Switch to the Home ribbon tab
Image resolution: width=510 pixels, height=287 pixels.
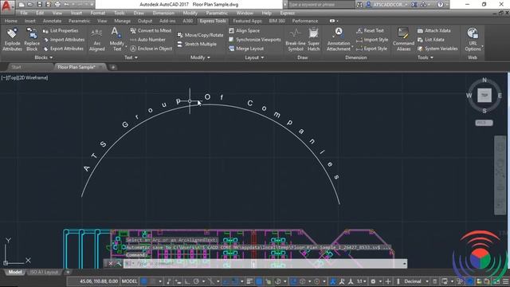coord(10,21)
